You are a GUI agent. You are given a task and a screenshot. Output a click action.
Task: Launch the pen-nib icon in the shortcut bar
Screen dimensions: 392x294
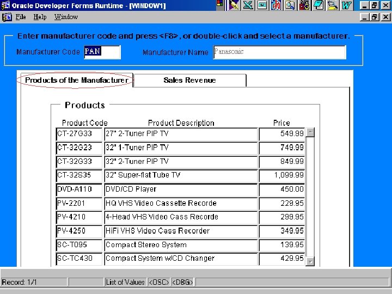(x=234, y=5)
